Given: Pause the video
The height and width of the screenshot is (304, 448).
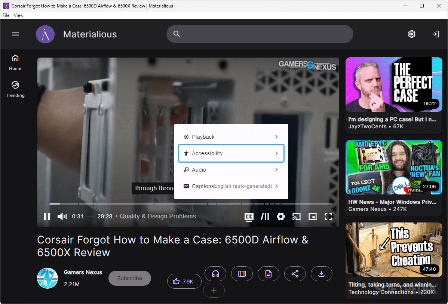Looking at the screenshot, I should click(47, 217).
